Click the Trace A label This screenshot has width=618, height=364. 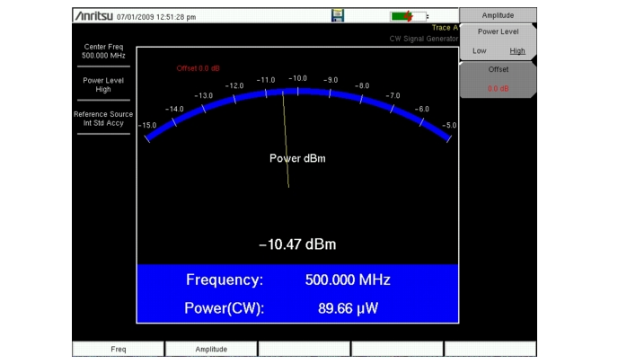coord(445,28)
